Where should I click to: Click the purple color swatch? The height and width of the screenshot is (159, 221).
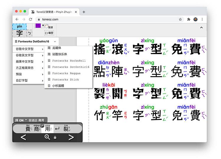(x=38, y=26)
